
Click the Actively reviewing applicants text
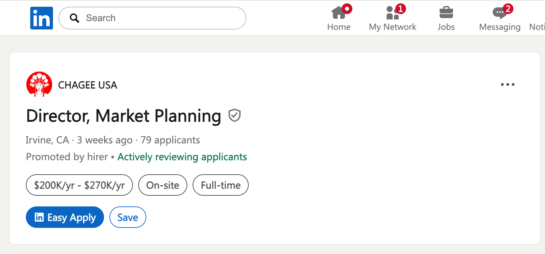pyautogui.click(x=182, y=157)
